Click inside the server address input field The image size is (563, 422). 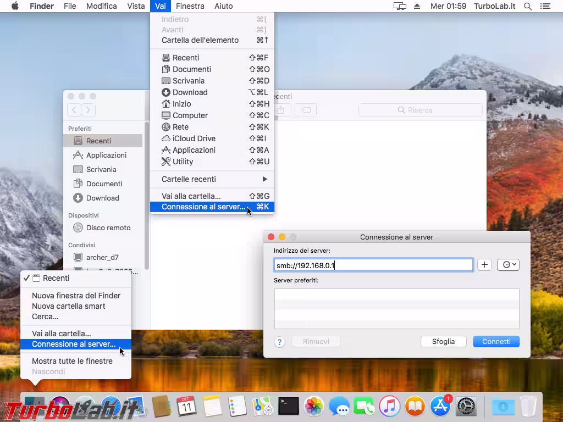tap(374, 264)
